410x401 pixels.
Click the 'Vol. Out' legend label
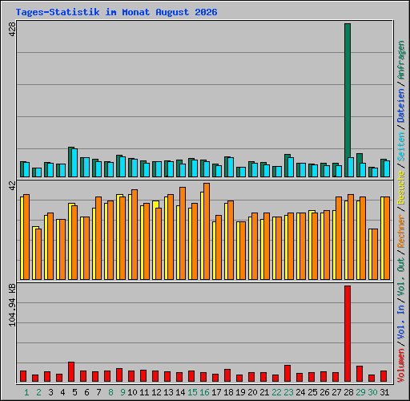pyautogui.click(x=401, y=277)
